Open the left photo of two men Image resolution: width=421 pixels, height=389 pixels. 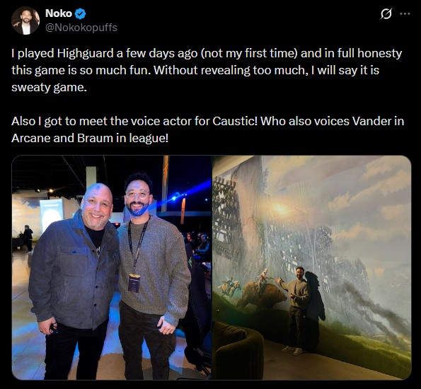tap(111, 267)
